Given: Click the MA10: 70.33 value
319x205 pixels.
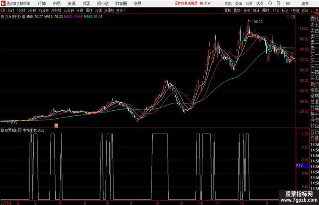Looking at the screenshot, I should pyautogui.click(x=54, y=17).
